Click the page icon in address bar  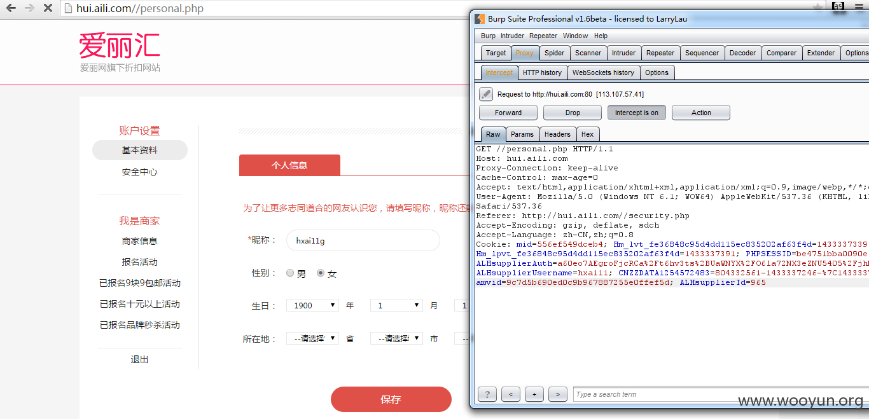tap(67, 9)
